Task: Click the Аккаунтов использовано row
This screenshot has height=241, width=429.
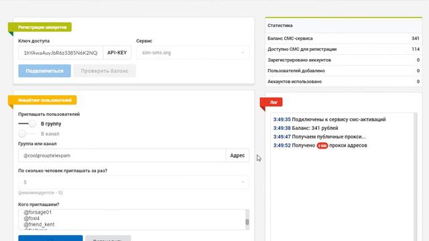Action: coord(343,82)
